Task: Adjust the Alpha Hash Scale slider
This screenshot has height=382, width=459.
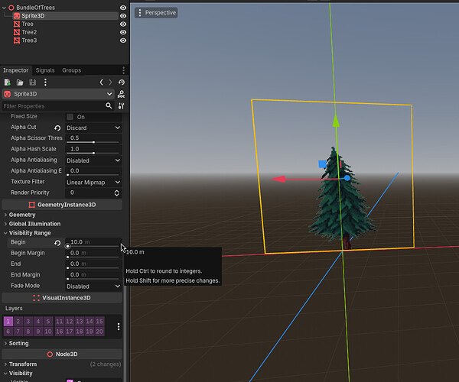Action: tap(93, 153)
